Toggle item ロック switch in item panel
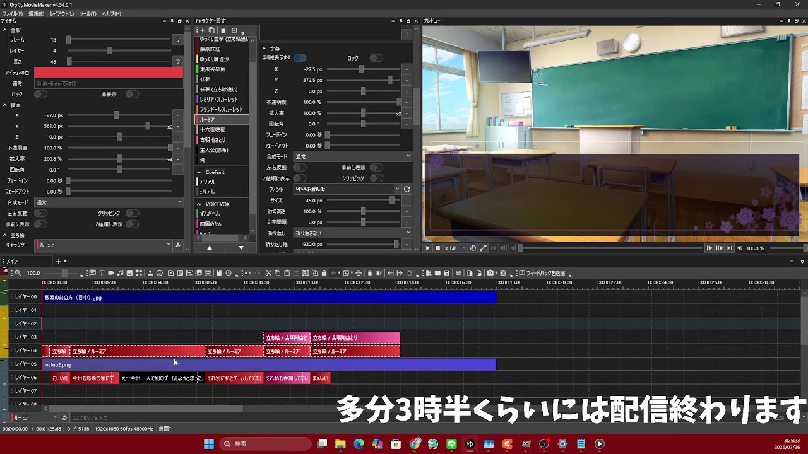 point(40,94)
